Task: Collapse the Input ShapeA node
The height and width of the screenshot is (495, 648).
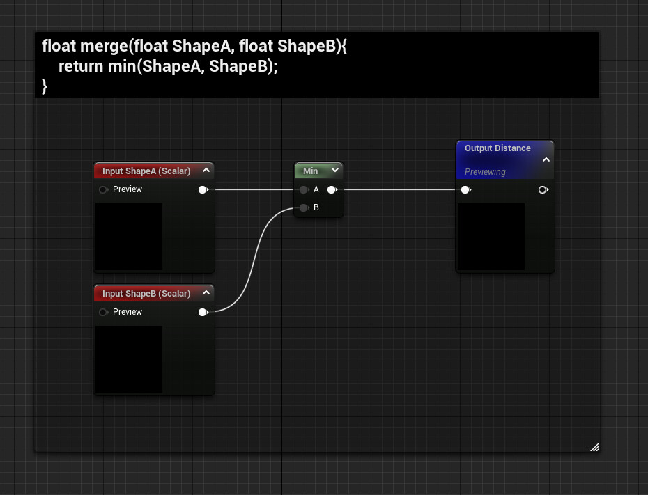Action: (x=206, y=169)
